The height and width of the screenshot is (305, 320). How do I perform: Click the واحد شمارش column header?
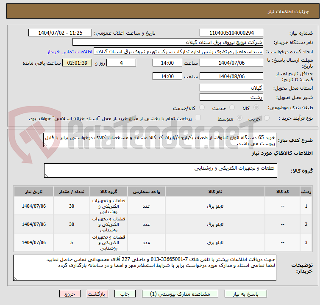(146, 192)
